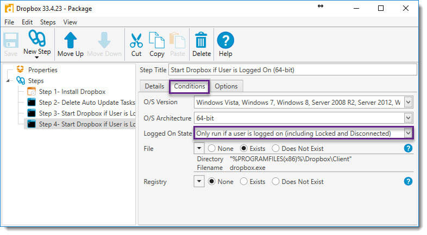This screenshot has width=427, height=235.
Task: Click the Logged On State label
Action: coord(168,134)
